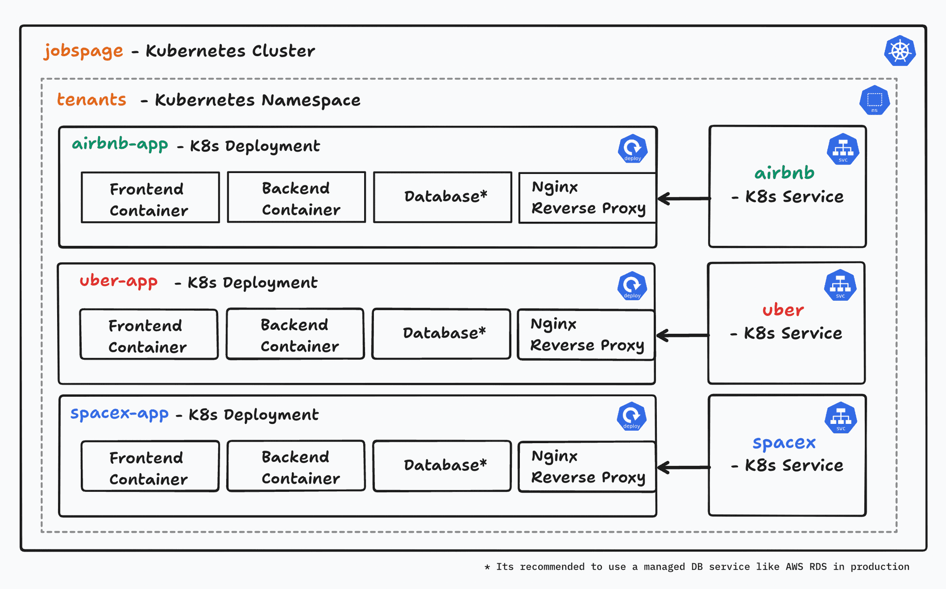
Task: Select Database* box in uber-app
Action: point(441,334)
